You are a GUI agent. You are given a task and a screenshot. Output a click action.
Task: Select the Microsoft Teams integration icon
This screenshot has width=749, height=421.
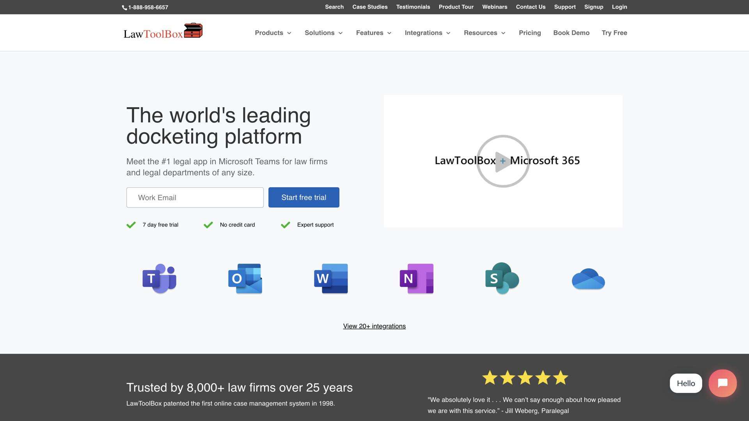pos(159,278)
